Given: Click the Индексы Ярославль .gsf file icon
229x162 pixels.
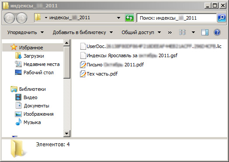Looking at the screenshot, I should [x=83, y=55].
